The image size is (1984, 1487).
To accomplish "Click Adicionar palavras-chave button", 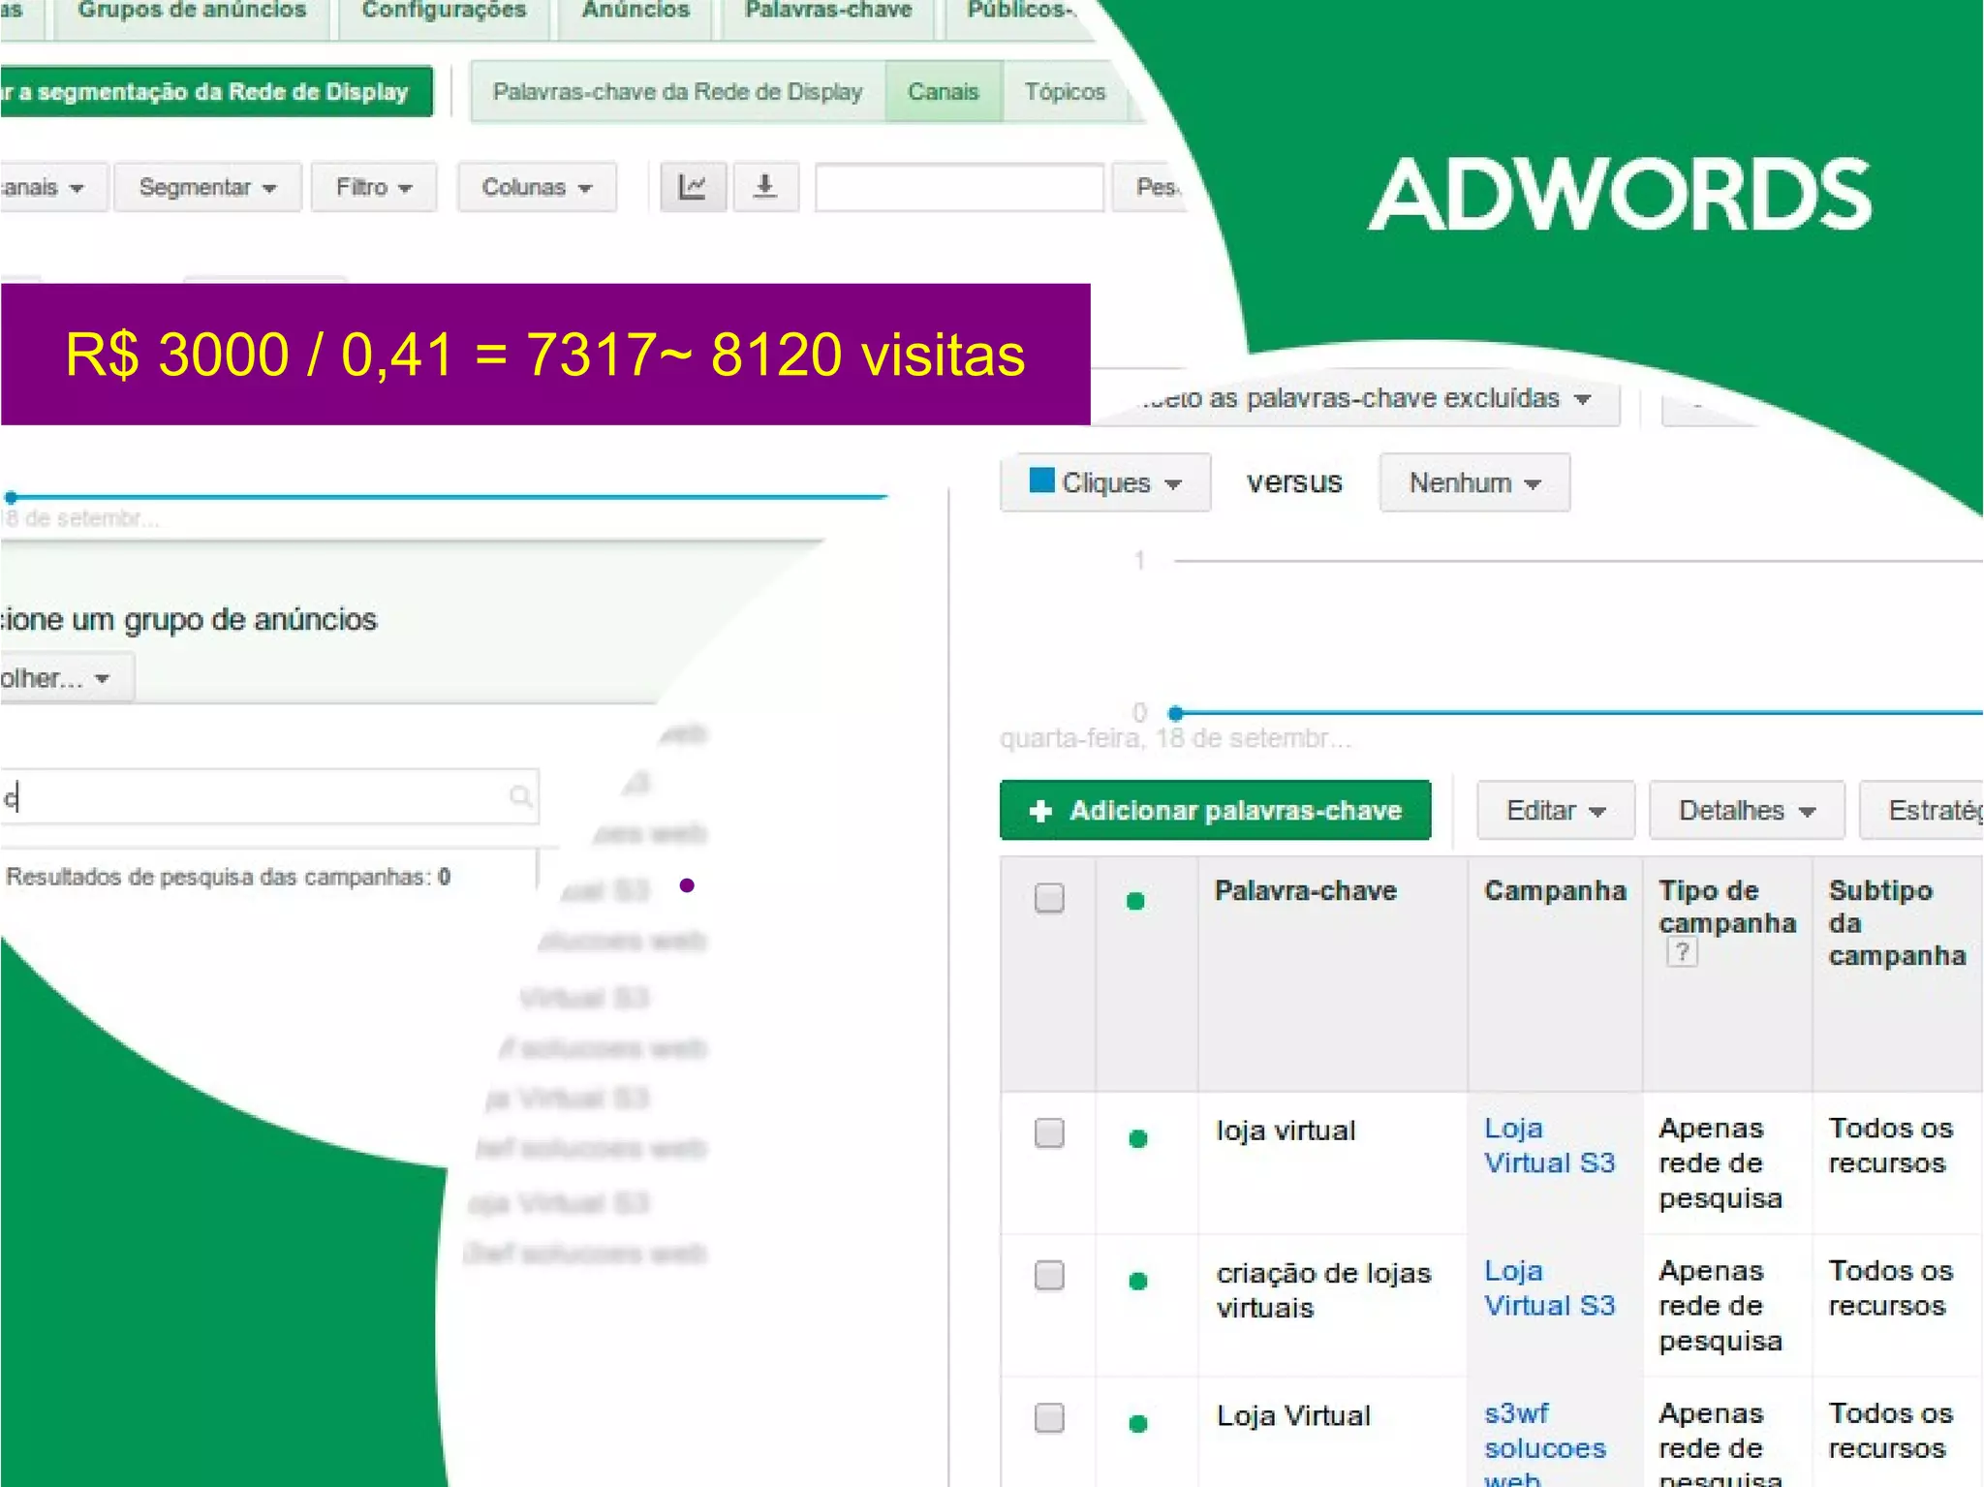I will tap(1215, 810).
